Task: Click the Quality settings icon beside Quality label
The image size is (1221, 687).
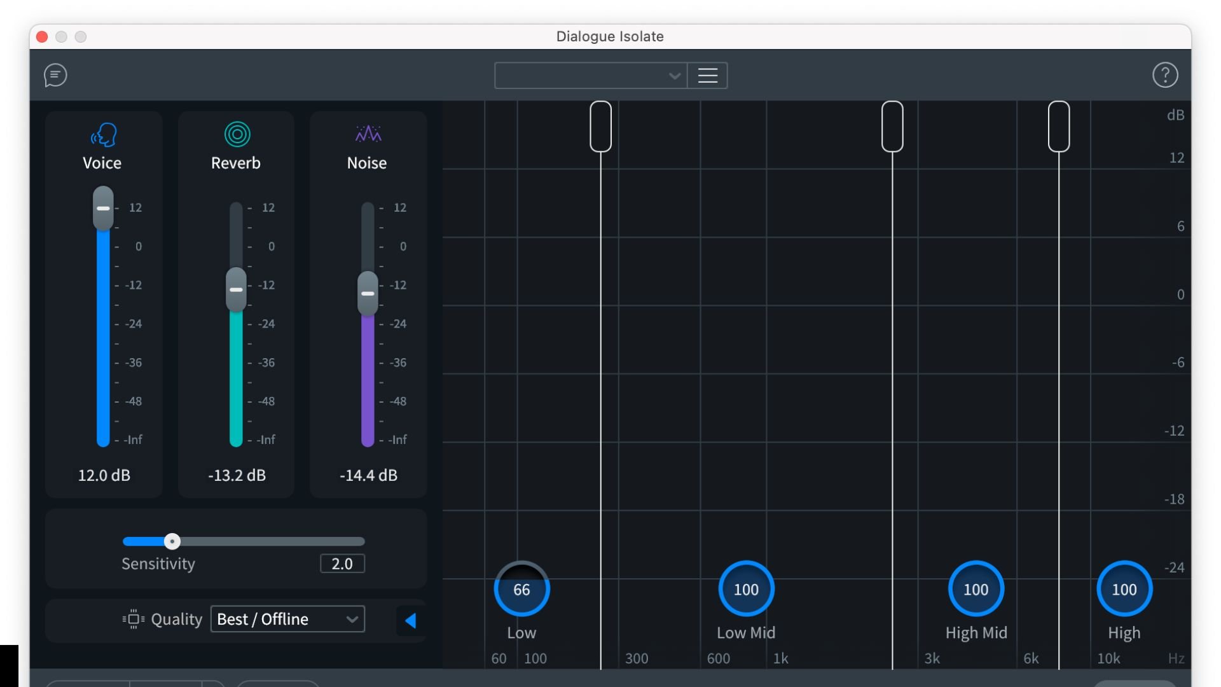Action: pos(134,619)
